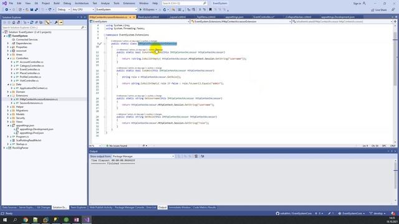This screenshot has height=224, width=399.
Task: Toggle Show All Files in Solution Explorer
Action: (41, 22)
